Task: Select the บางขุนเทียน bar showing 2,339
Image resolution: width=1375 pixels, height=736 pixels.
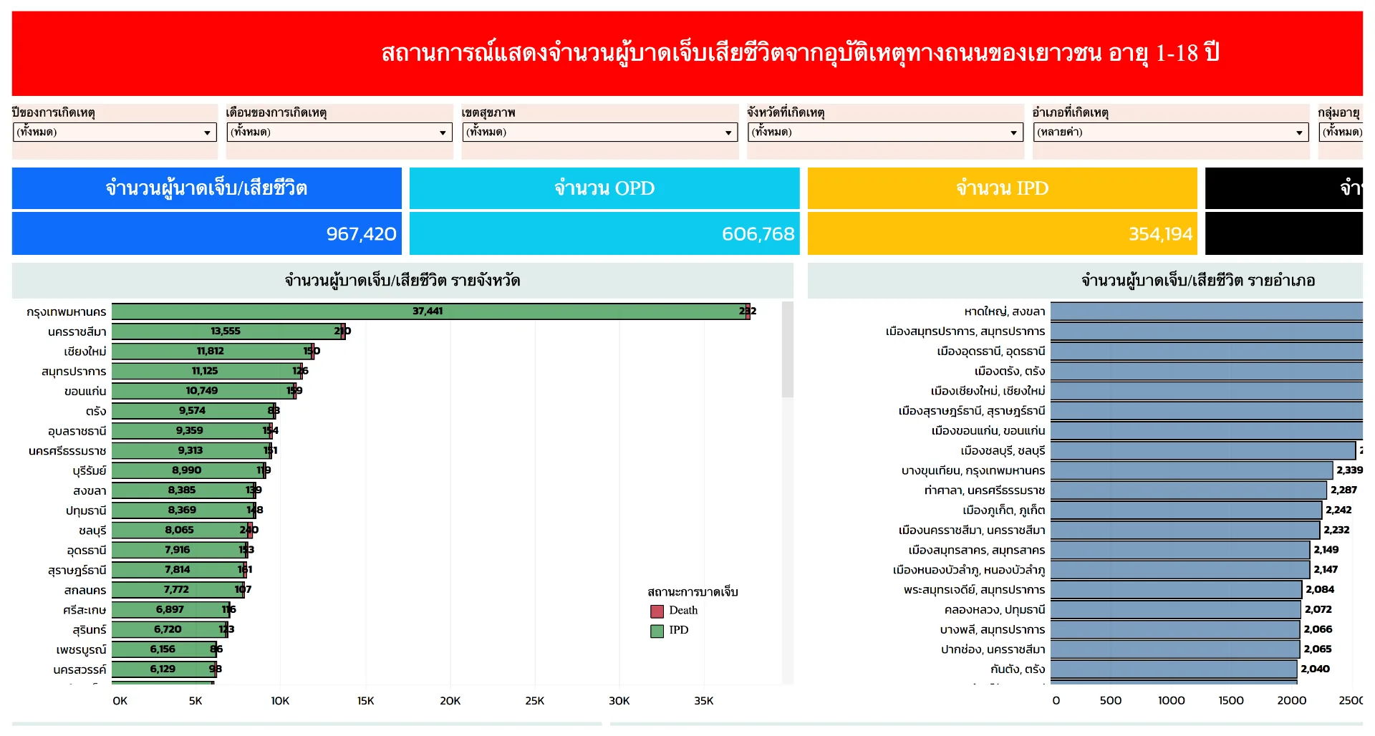Action: click(x=1192, y=470)
